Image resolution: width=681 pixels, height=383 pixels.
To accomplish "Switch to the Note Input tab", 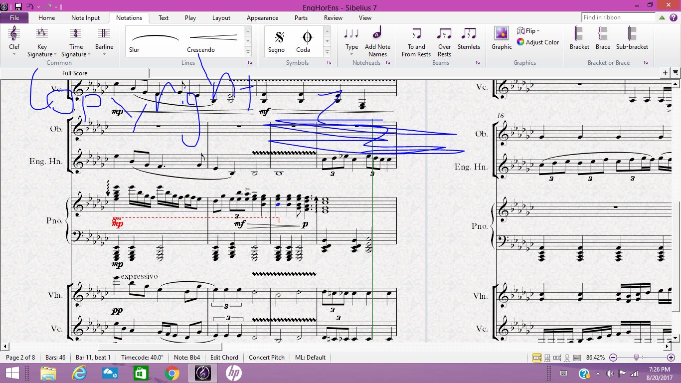I will coord(86,17).
